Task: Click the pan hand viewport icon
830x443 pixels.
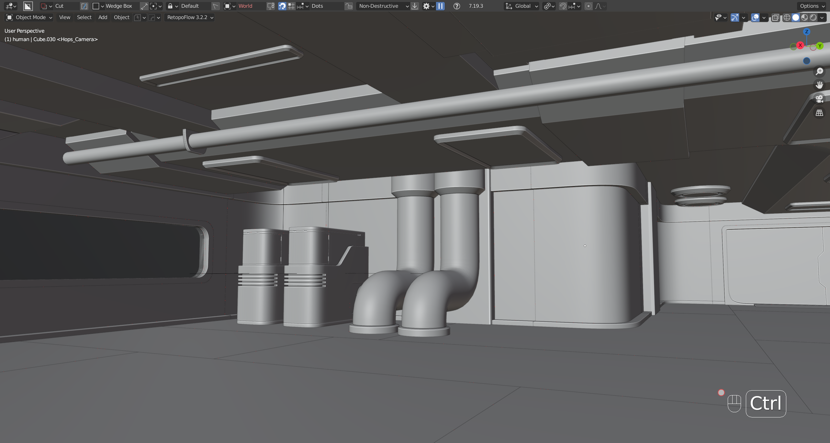Action: point(819,85)
